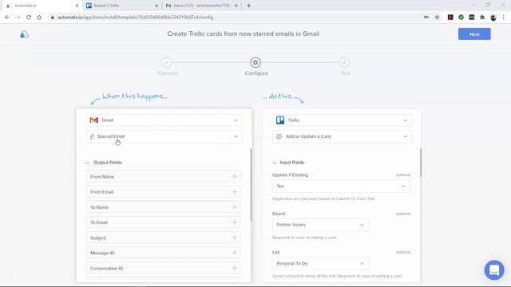
Task: Add Conversation ID field with its plus icon
Action: 234,268
